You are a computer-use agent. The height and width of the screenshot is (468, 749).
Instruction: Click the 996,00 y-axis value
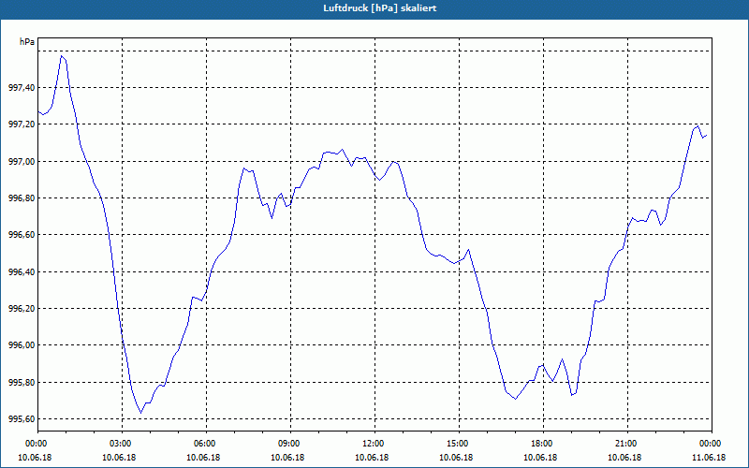(22, 344)
